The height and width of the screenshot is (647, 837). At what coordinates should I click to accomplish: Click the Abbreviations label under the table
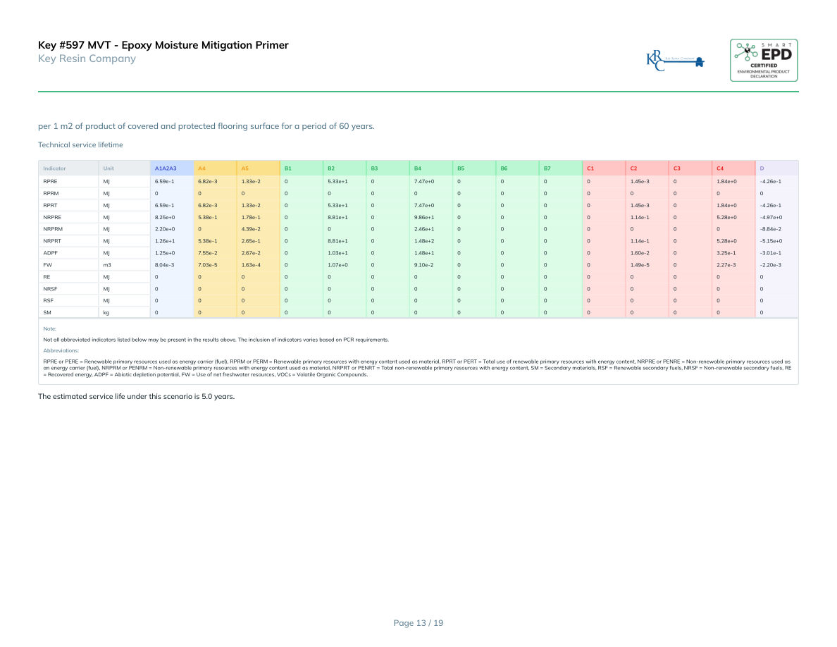tap(61, 350)
